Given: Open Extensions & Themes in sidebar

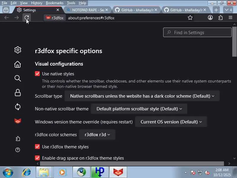Looking at the screenshot, I should tap(18, 139).
